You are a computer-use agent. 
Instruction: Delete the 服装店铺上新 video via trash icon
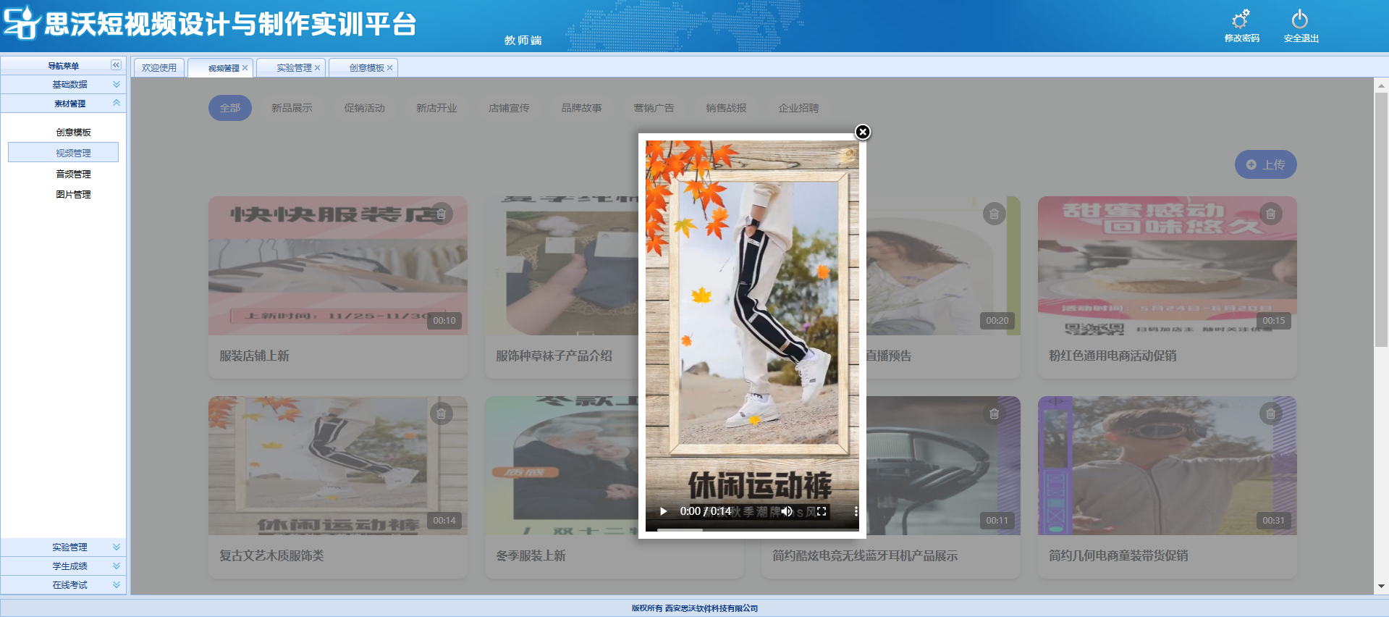pyautogui.click(x=442, y=214)
